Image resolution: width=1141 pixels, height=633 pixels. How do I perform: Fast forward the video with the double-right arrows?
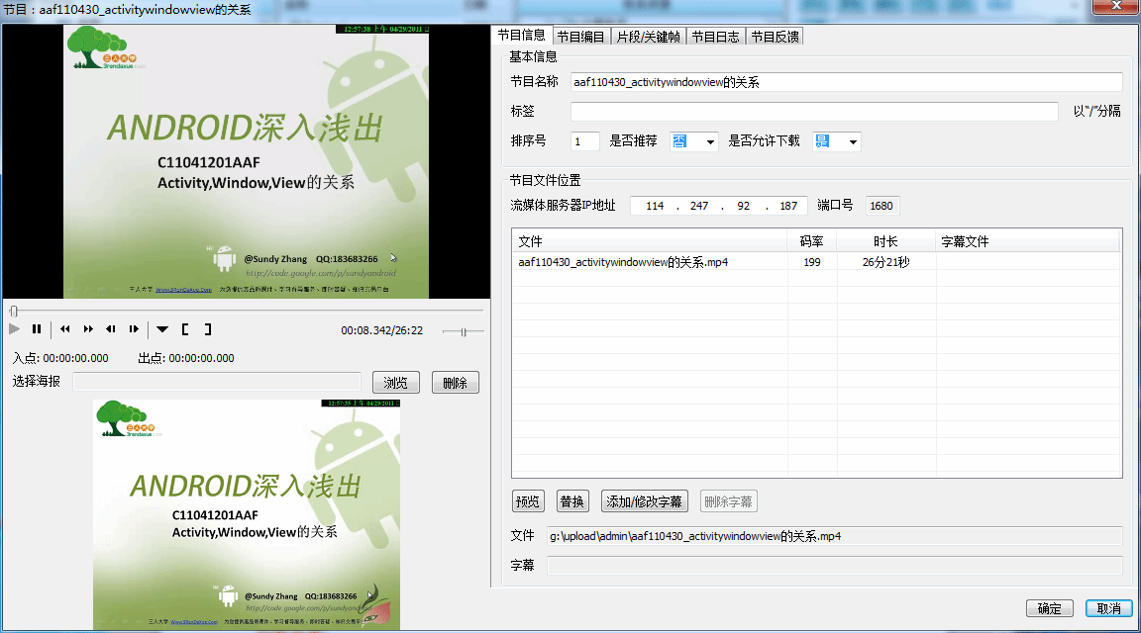tap(88, 329)
